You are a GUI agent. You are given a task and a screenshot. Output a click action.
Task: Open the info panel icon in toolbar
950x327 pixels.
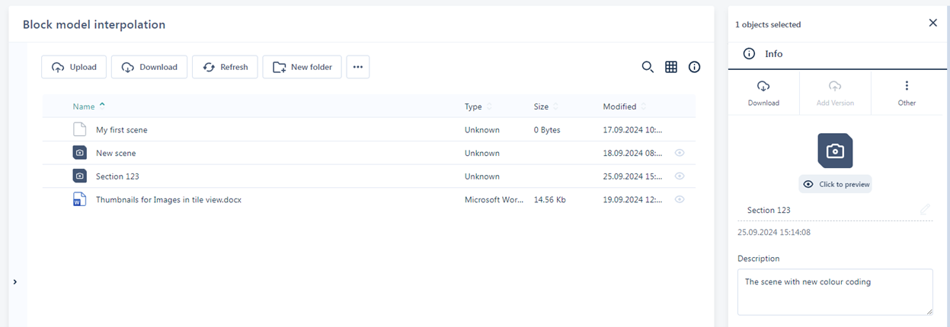[x=695, y=67]
